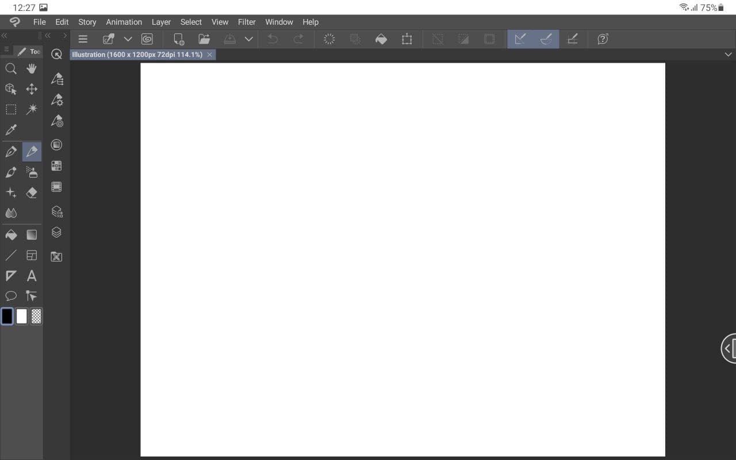The height and width of the screenshot is (460, 736).
Task: Expand canvas tab list chevron at right
Action: click(729, 54)
